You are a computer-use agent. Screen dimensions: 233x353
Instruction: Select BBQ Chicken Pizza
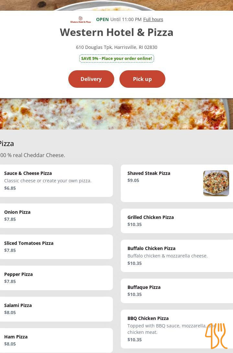point(177,329)
